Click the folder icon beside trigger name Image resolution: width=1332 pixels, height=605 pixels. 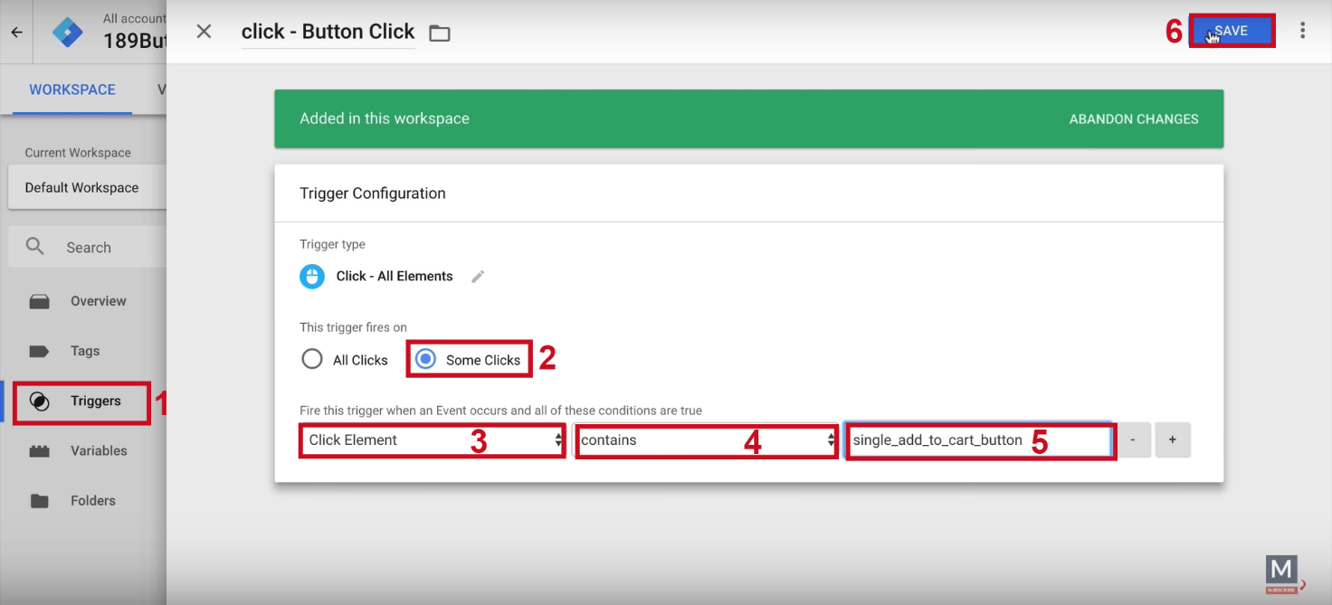pos(440,33)
